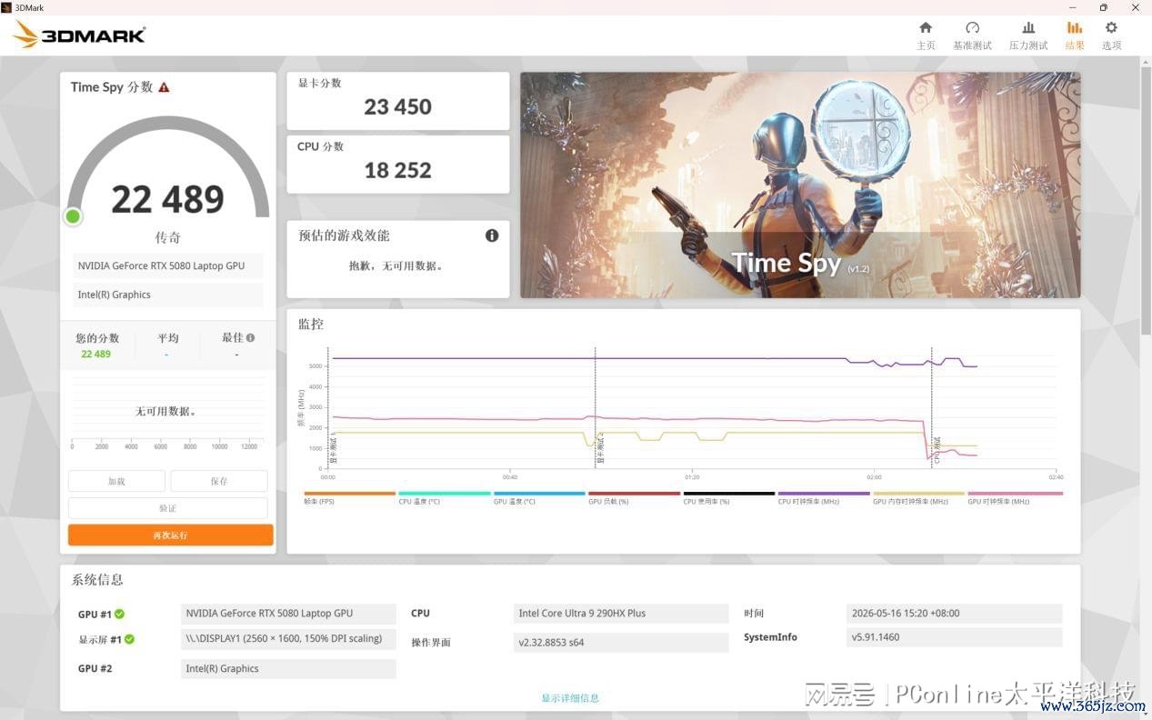Click 显卡测试 2 marker line in chart
Image resolution: width=1152 pixels, height=720 pixels.
(596, 407)
